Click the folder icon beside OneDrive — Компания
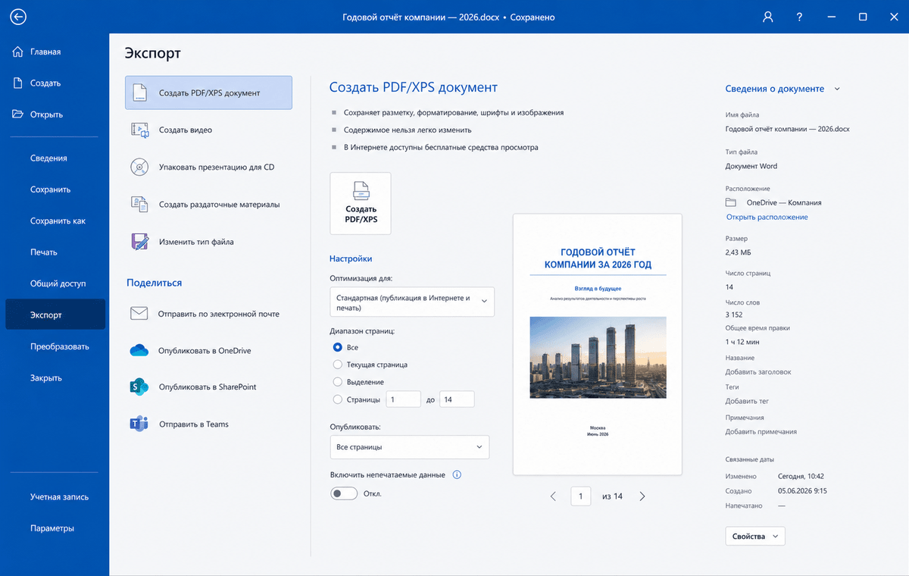The image size is (909, 576). point(731,203)
